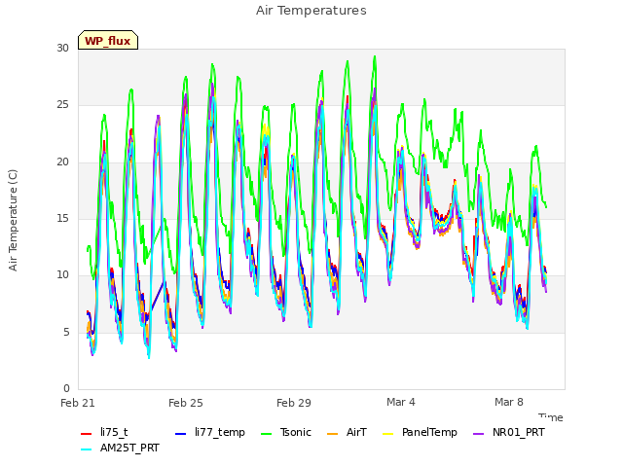Click the Feb 29 x-axis tick label
This screenshot has width=623, height=467.
click(x=294, y=403)
